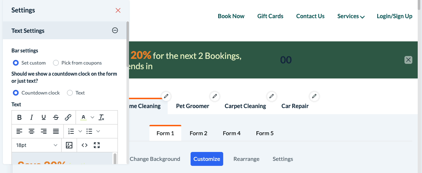Viewport: 422px width, 173px height.
Task: Apply underline formatting to text
Action: point(44,117)
